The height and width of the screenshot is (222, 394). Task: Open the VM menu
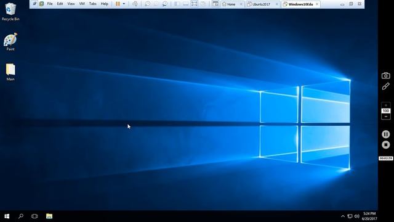pos(82,4)
